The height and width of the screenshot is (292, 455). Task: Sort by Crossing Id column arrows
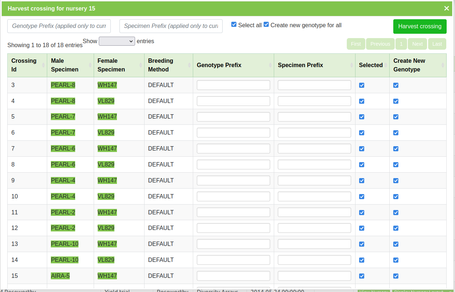43,65
